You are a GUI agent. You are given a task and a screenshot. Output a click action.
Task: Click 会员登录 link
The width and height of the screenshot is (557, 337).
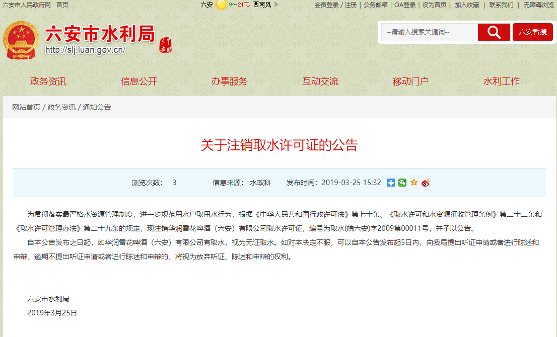click(x=326, y=5)
